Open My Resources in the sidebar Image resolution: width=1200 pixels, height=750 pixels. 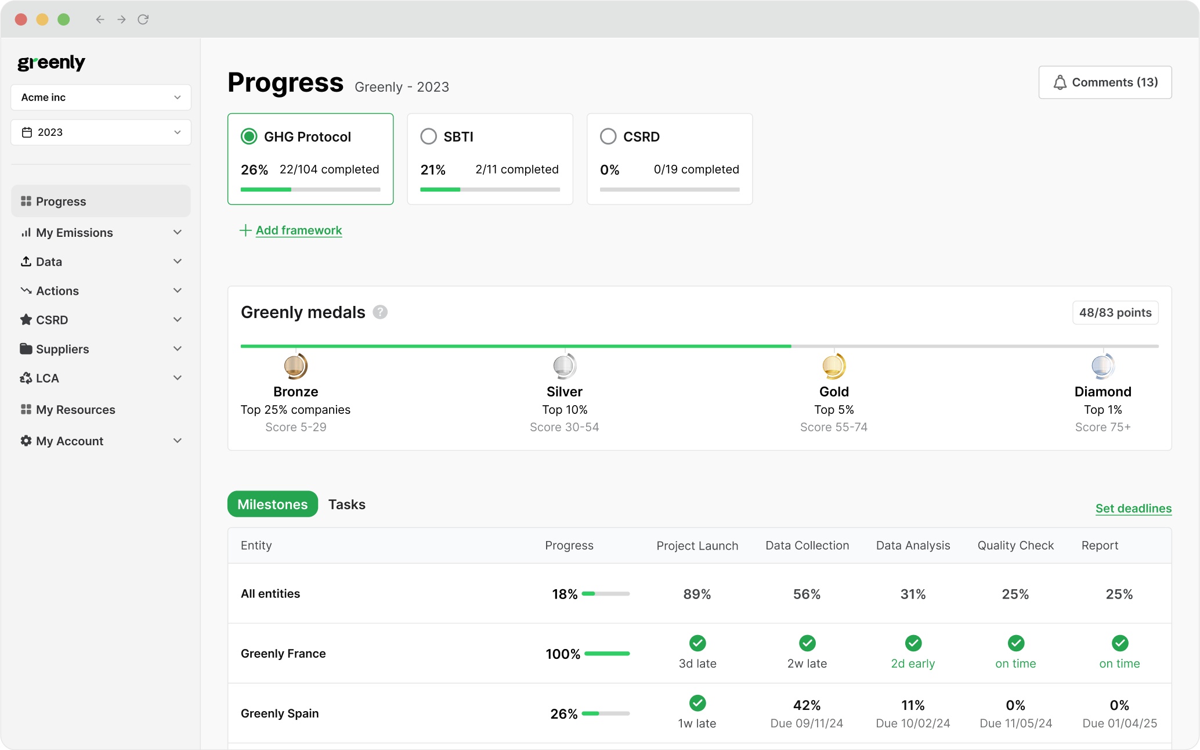[x=75, y=410]
